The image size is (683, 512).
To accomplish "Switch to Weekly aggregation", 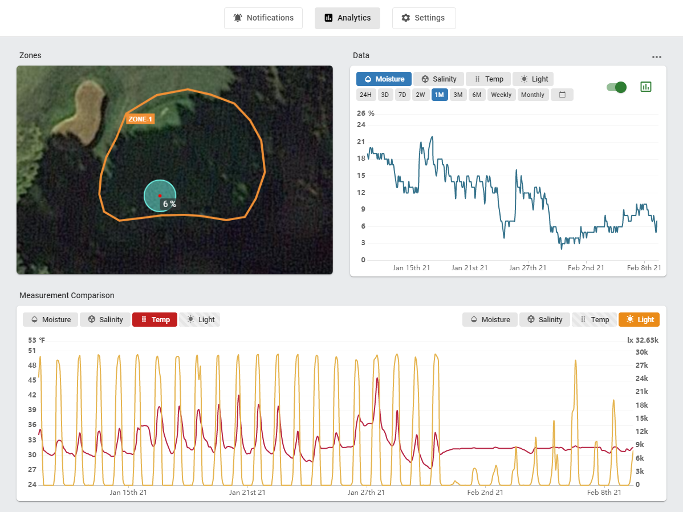I will tap(501, 95).
